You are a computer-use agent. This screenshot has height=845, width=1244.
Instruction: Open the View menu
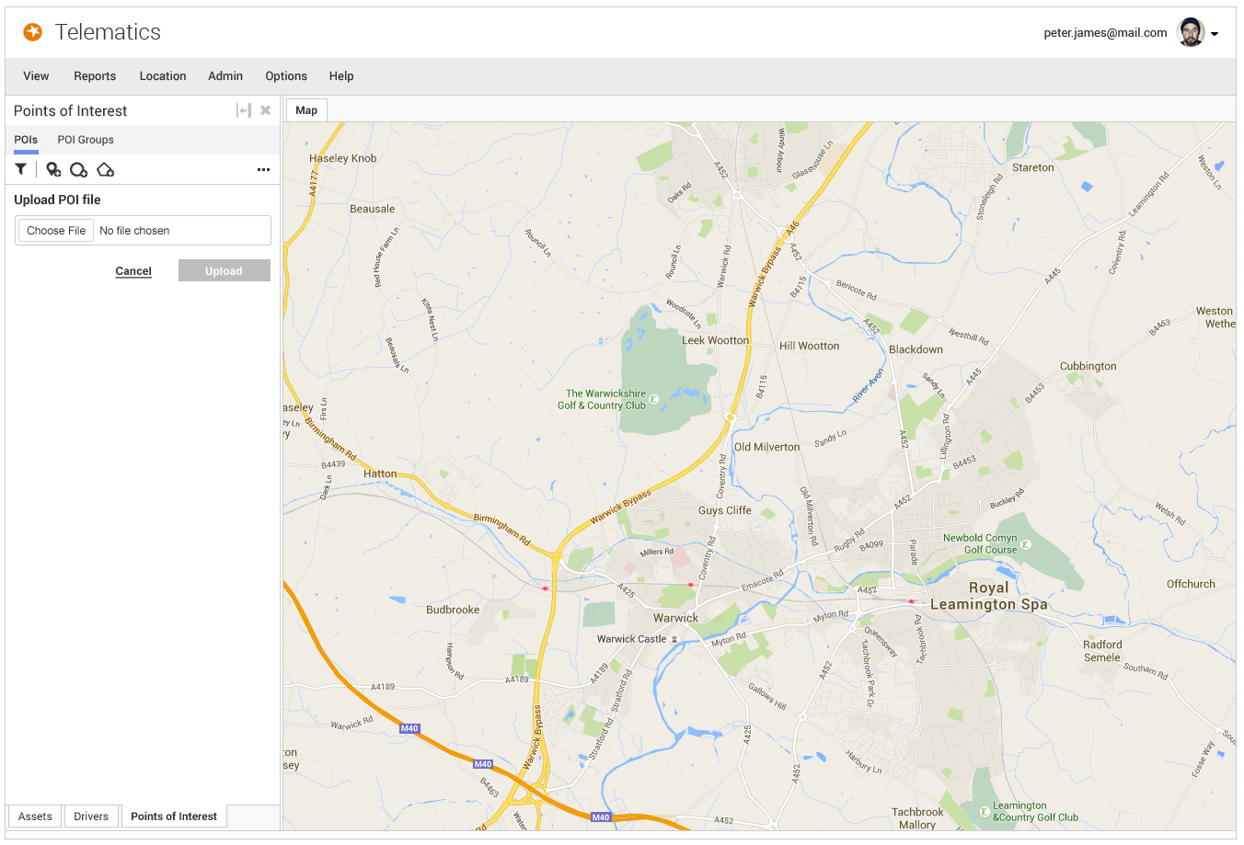click(36, 76)
